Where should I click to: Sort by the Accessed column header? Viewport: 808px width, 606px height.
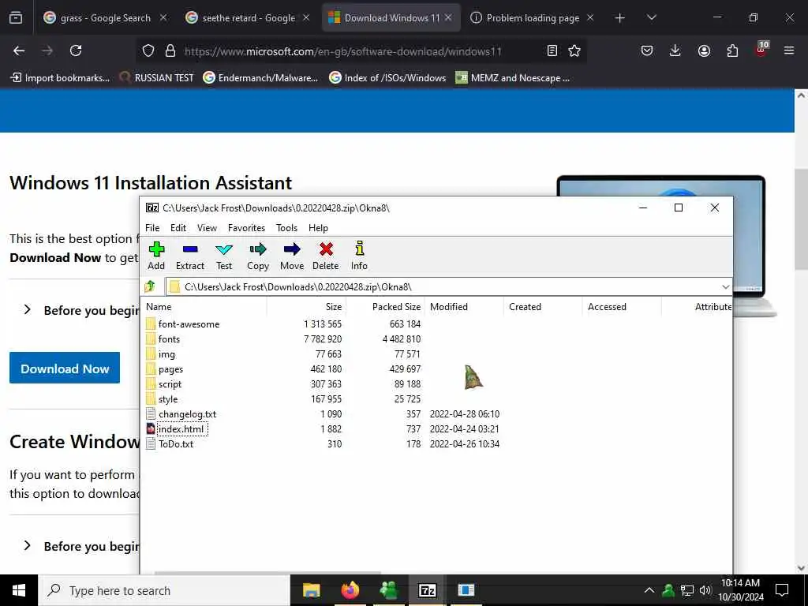[x=622, y=307]
